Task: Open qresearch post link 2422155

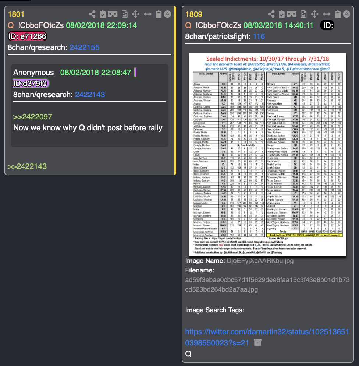Action: (x=84, y=47)
